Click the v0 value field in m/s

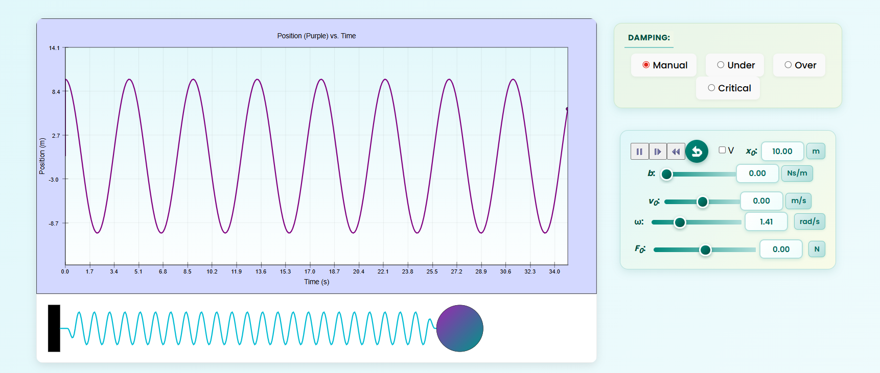[761, 201]
